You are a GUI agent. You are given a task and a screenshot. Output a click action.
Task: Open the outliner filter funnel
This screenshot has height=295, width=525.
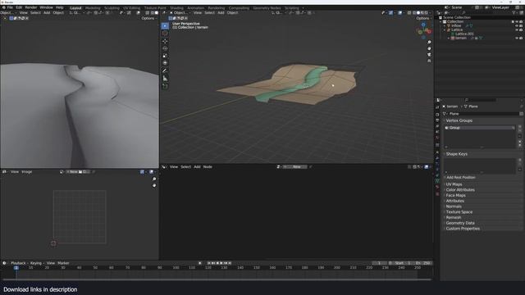pos(514,13)
